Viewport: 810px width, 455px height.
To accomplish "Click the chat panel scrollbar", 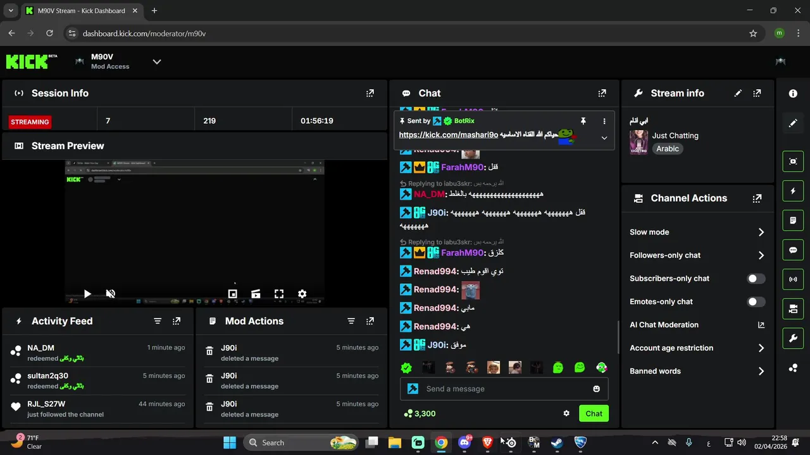I will point(619,337).
